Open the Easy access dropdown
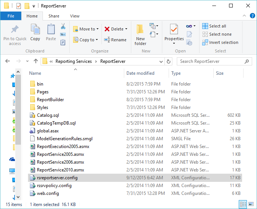The width and height of the screenshot is (257, 209). point(154,34)
